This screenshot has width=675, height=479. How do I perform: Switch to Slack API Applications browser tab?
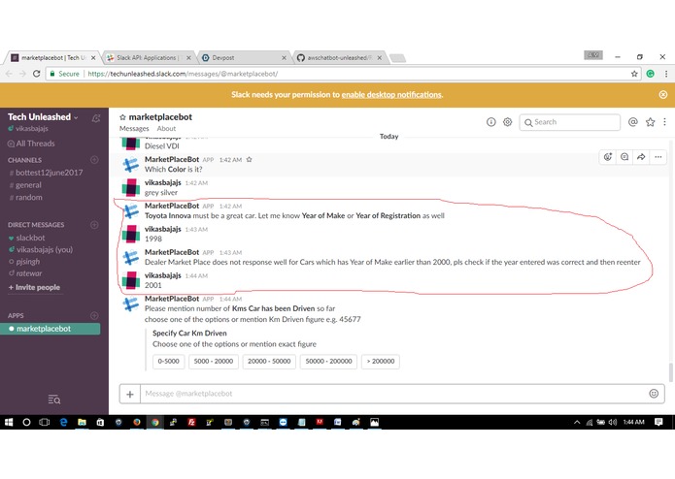[x=149, y=57]
